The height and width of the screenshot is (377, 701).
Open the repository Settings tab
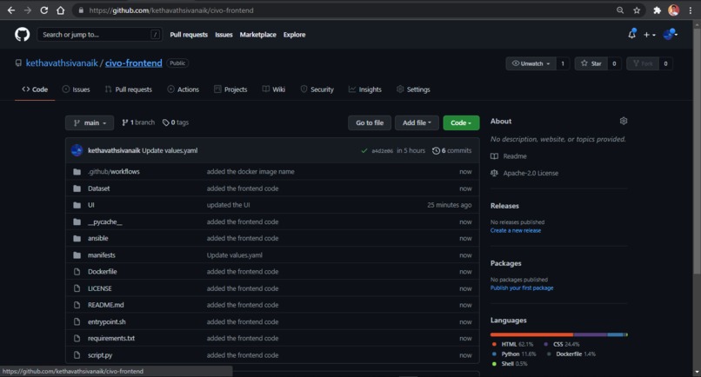click(x=413, y=89)
